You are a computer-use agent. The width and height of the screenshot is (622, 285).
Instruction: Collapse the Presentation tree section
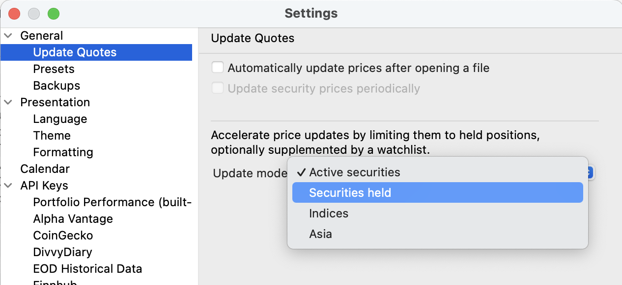[x=8, y=102]
